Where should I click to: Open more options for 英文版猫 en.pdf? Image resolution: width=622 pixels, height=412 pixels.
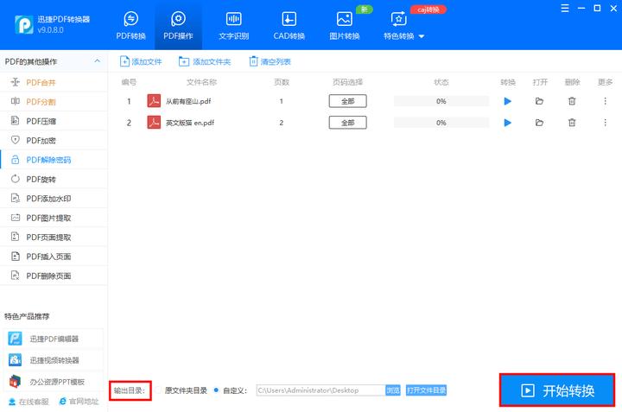click(605, 123)
